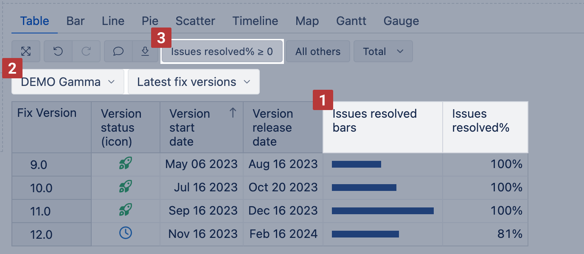The width and height of the screenshot is (584, 254).
Task: Open the Timeline tab
Action: tap(255, 21)
